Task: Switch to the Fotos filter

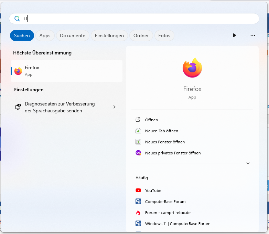Action: pyautogui.click(x=164, y=35)
